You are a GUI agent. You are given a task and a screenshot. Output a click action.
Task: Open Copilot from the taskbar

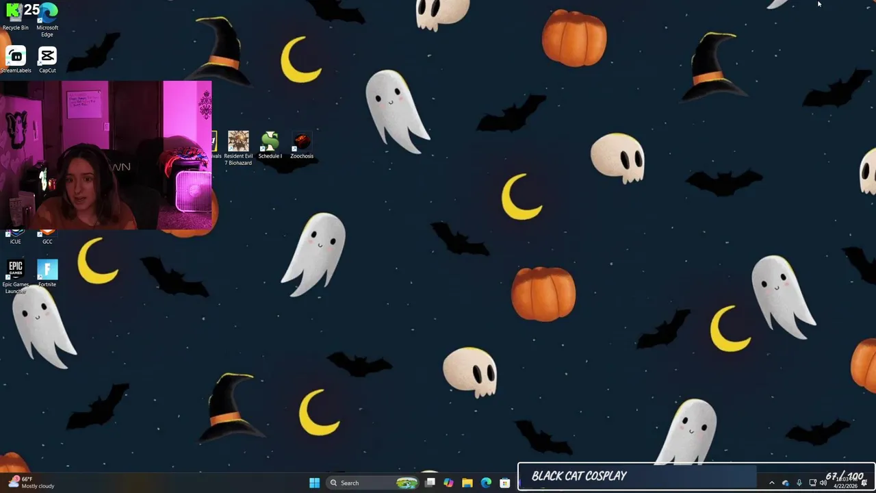tap(448, 483)
